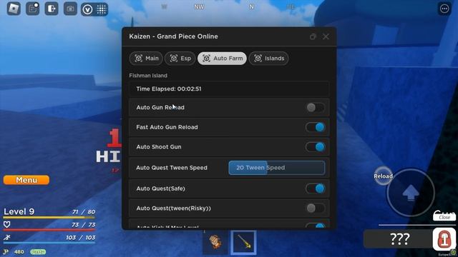Open the Roblox menu icon
This screenshot has height=257, width=458.
coord(14,9)
